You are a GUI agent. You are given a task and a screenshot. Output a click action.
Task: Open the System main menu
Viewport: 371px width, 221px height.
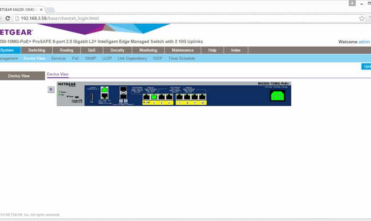pos(10,50)
